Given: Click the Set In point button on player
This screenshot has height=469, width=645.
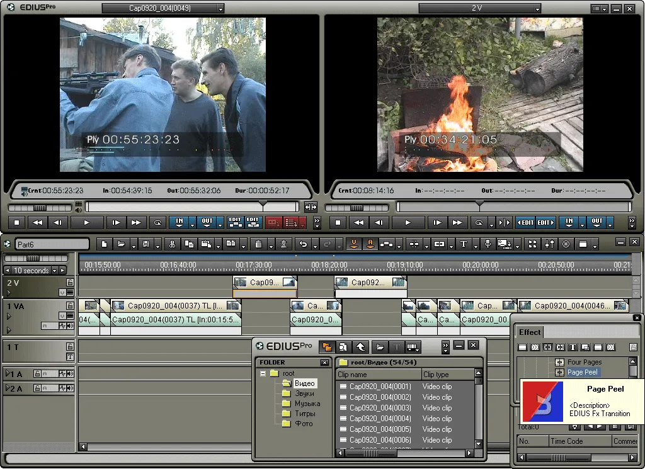Looking at the screenshot, I should [180, 222].
